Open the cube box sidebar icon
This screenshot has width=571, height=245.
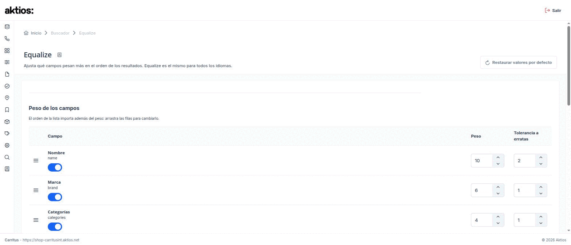point(7,122)
